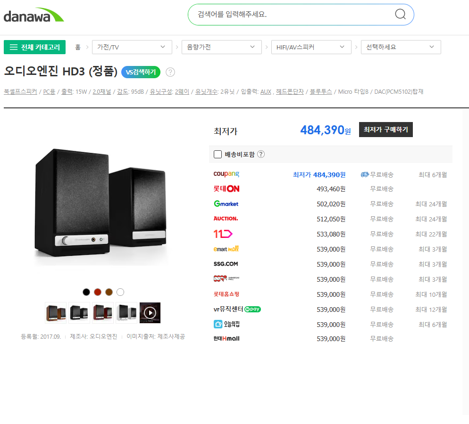
Task: Open the 현대Hmall seller logo
Action: [226, 339]
